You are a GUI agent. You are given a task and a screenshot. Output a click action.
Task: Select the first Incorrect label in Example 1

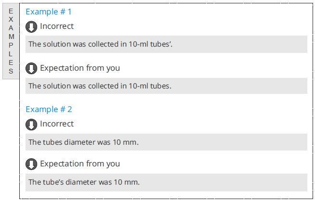tap(57, 26)
